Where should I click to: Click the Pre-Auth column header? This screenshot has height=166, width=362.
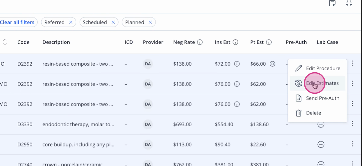click(296, 42)
